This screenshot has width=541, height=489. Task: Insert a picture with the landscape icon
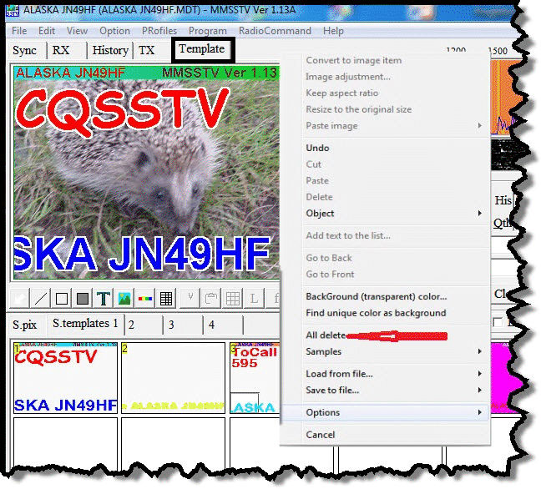(124, 299)
